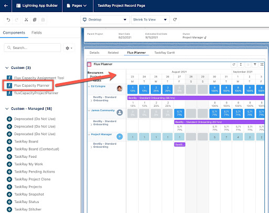Image resolution: width=269 pixels, height=213 pixels.
Task: Click the TaskRay Board component icon
Action: click(x=9, y=141)
